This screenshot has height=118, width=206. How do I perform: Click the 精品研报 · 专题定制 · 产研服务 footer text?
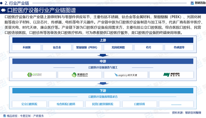(25, 116)
